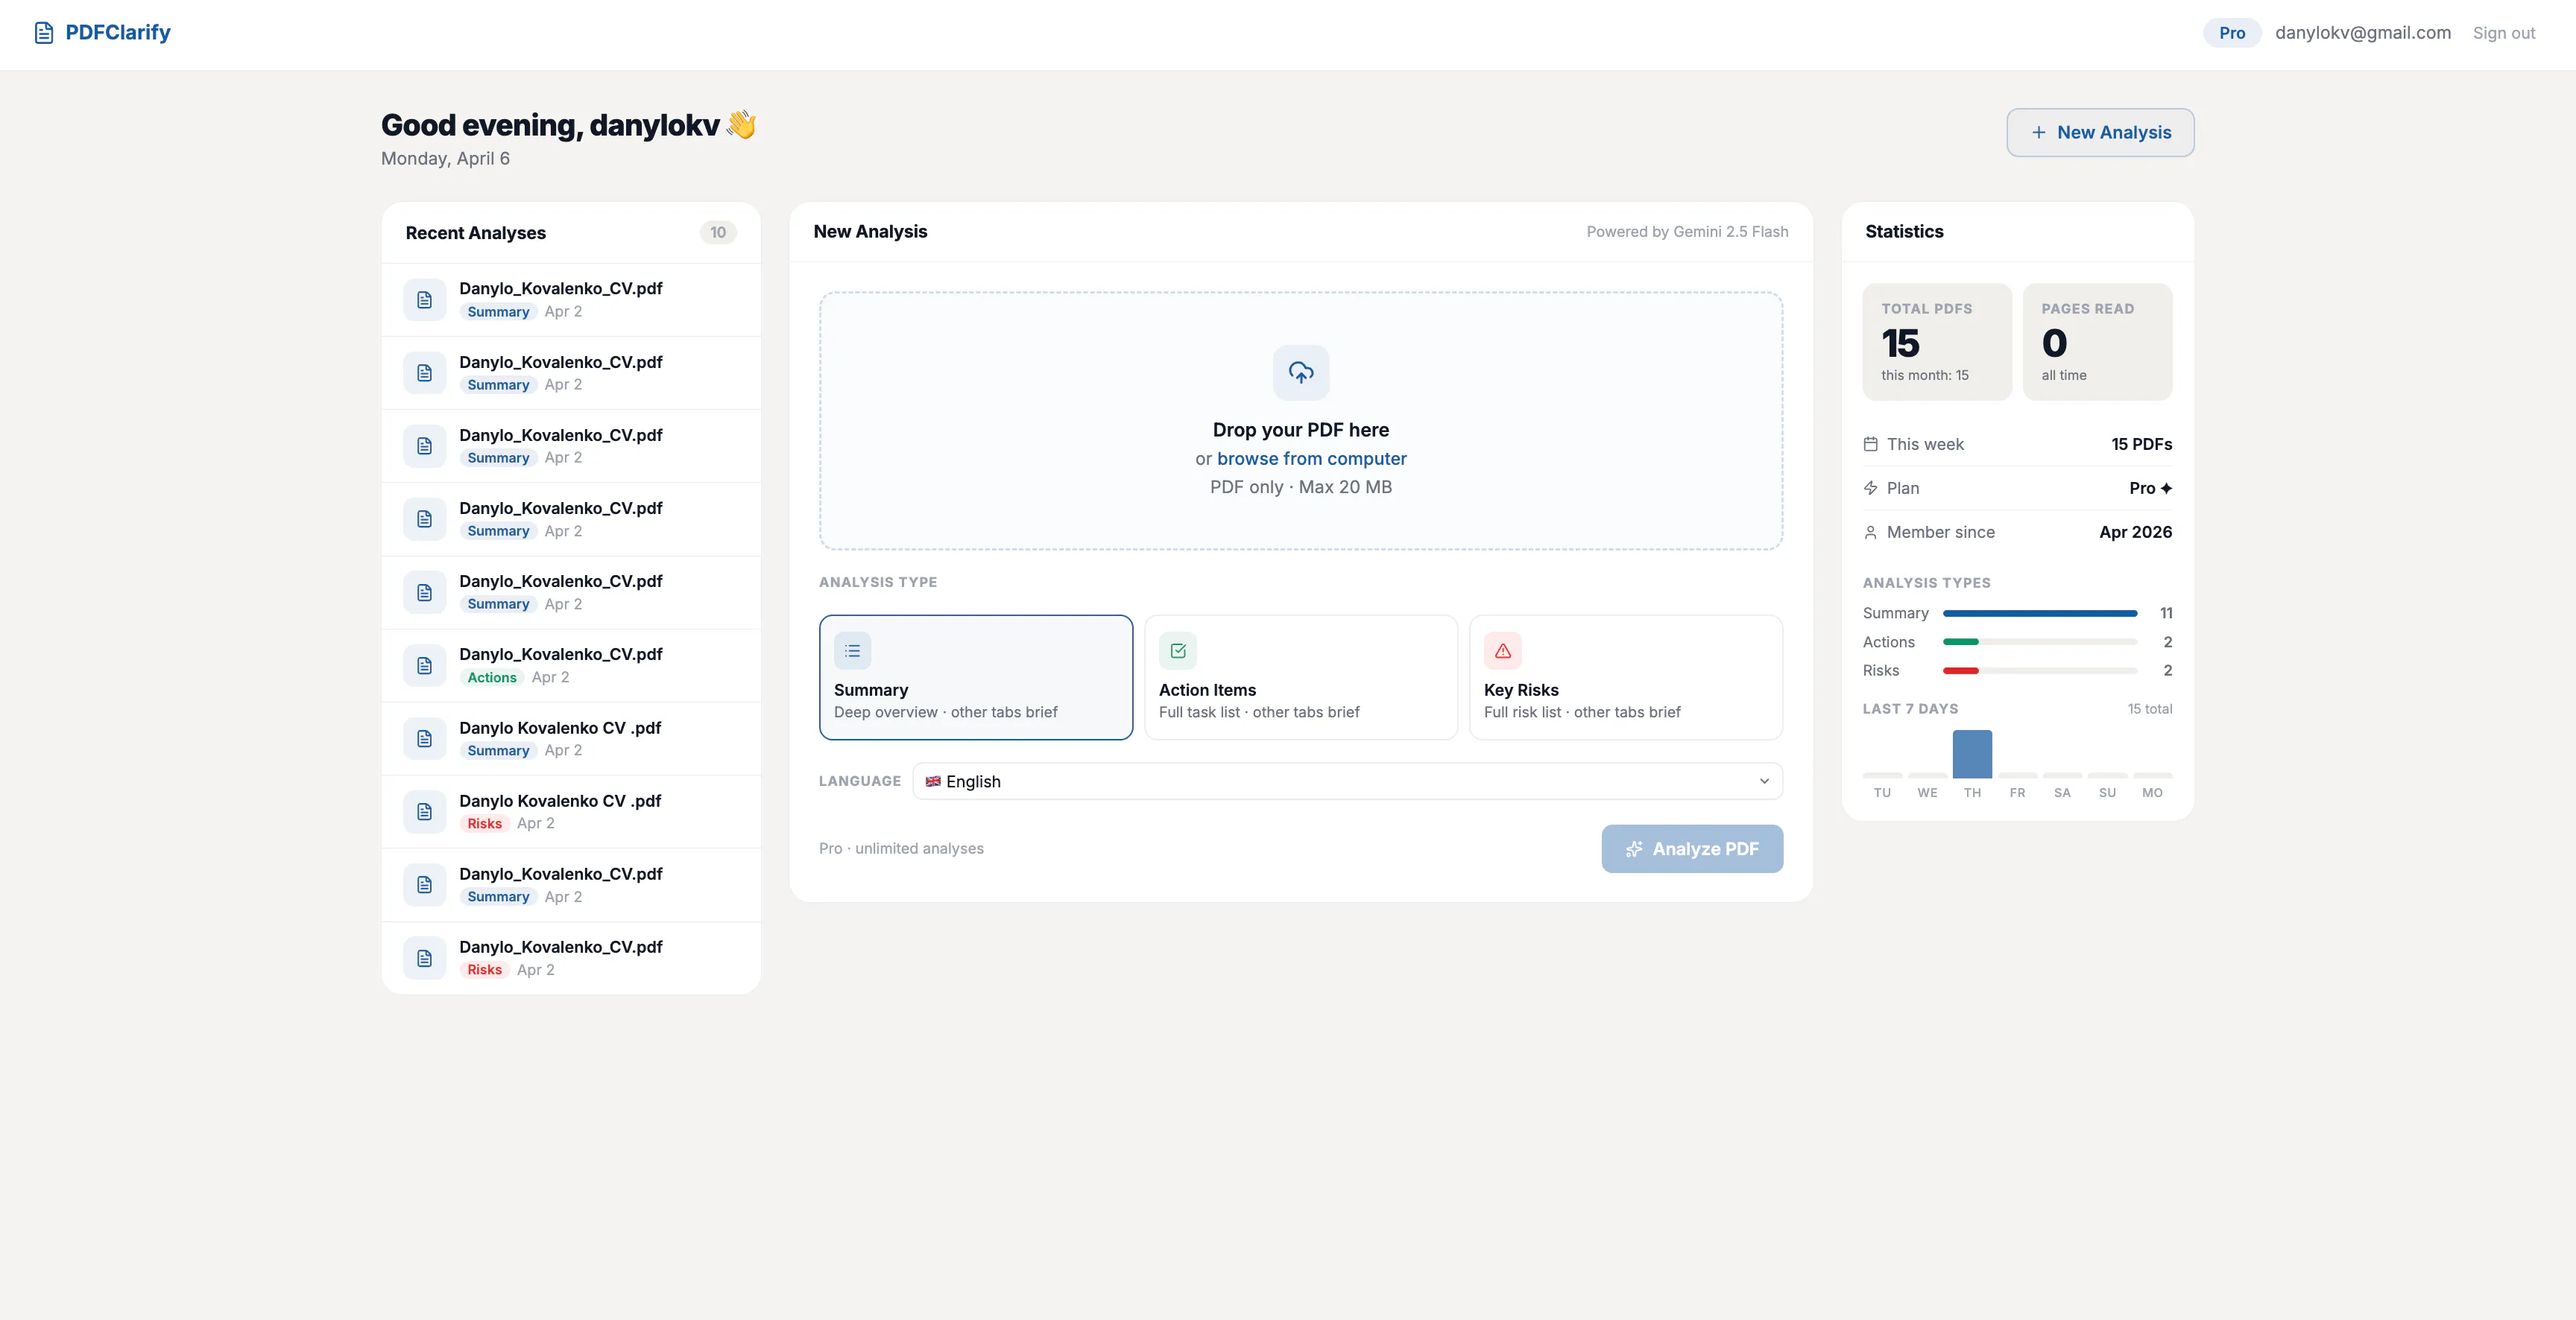The width and height of the screenshot is (2576, 1320).
Task: Click the Summary count value 11
Action: (x=2166, y=614)
